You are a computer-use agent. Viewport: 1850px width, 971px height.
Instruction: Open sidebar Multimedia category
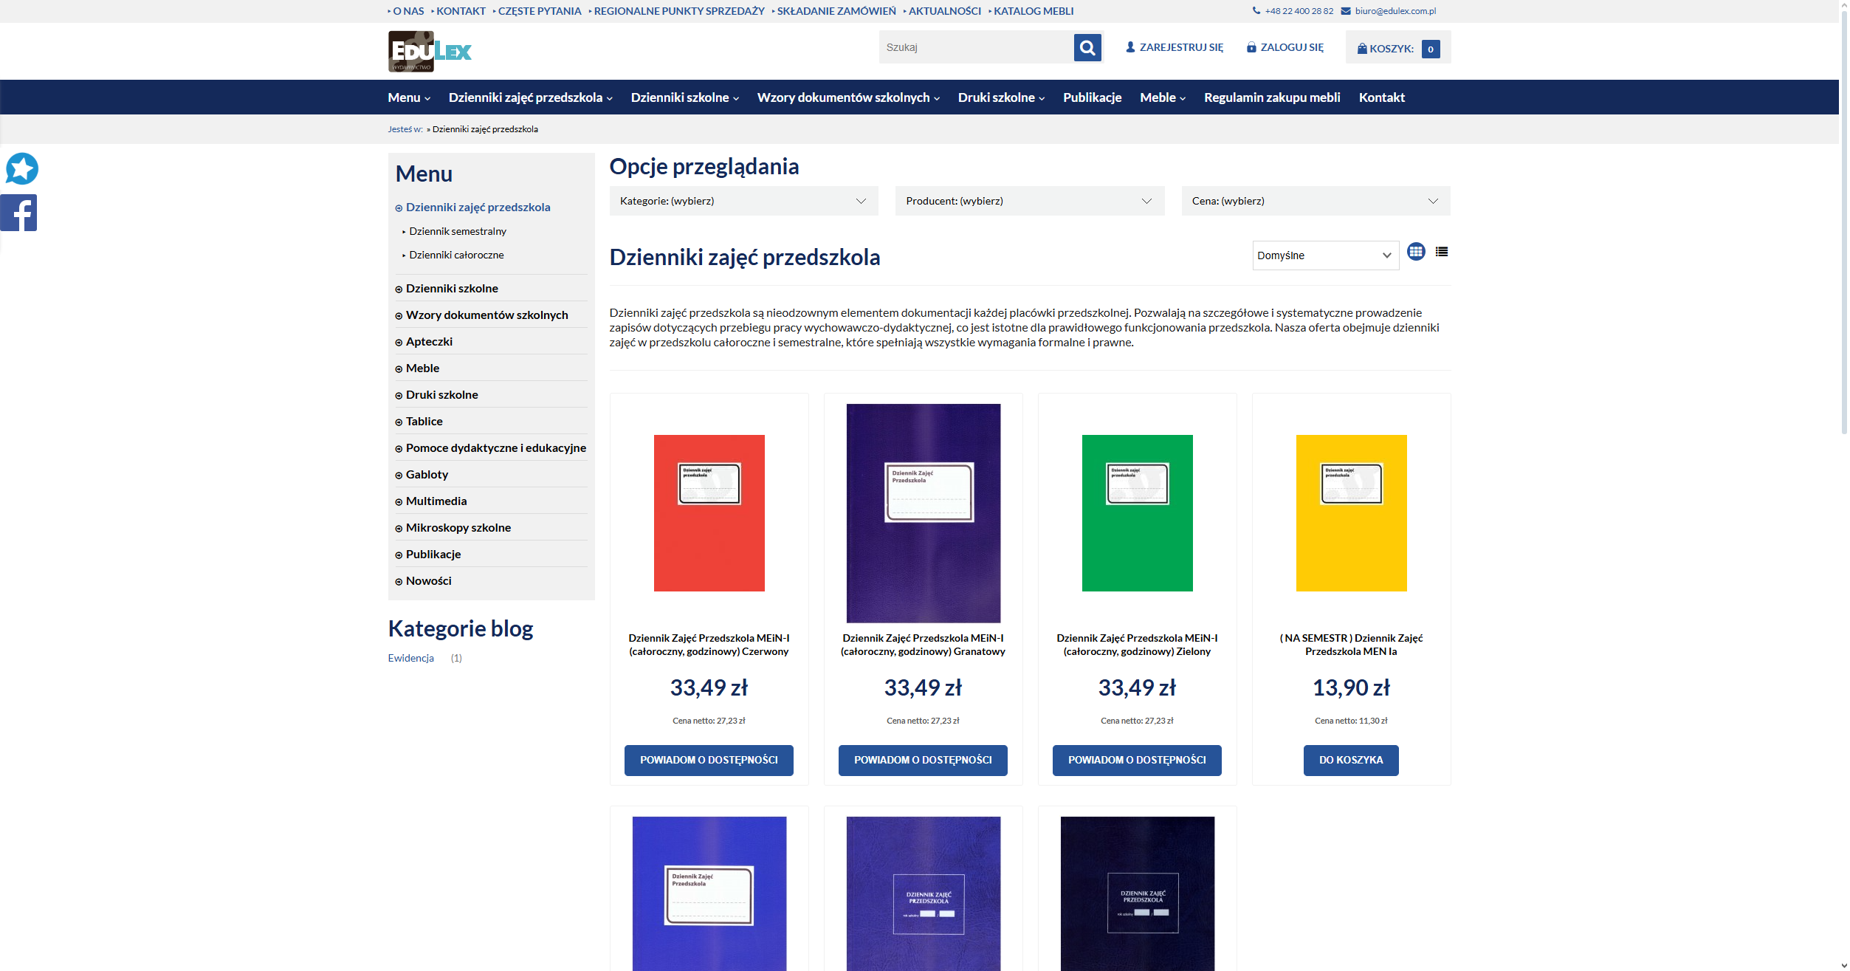click(x=436, y=501)
